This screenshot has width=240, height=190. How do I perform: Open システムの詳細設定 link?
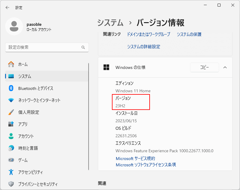tap(144, 46)
